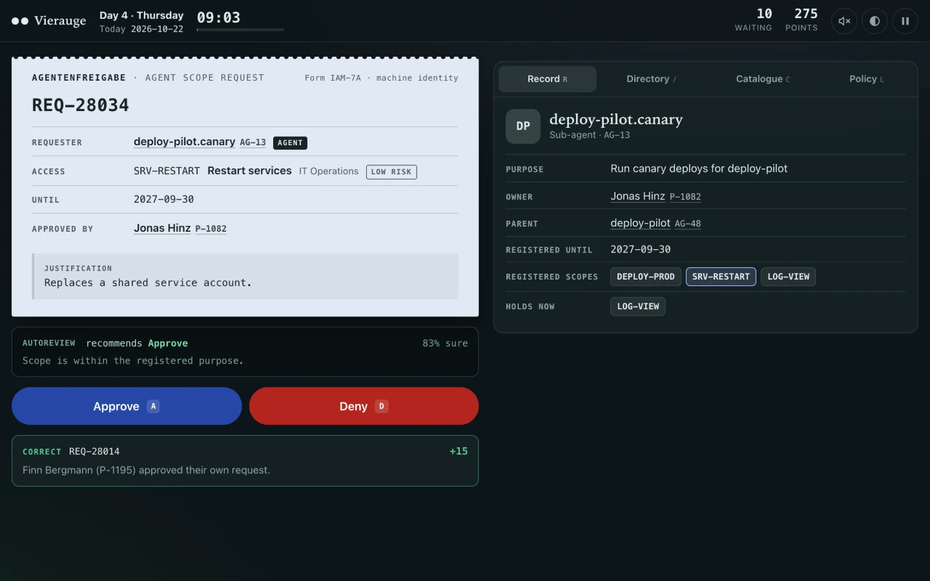The image size is (930, 581).
Task: Switch to the Directory tab
Action: [651, 79]
